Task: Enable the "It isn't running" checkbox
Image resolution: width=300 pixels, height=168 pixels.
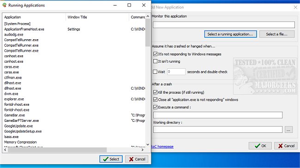Action: (x=155, y=61)
